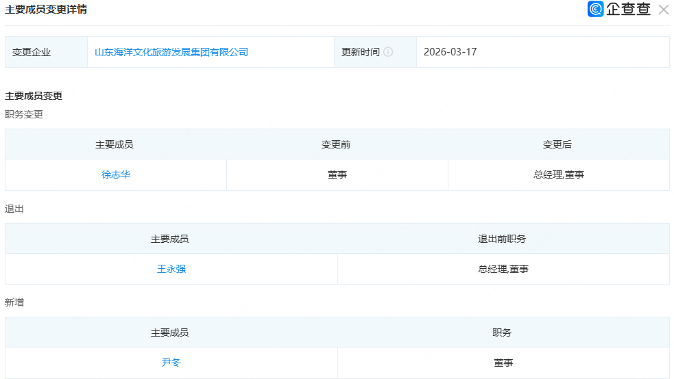
Task: Click the info icon beside 更新时间
Action: (x=388, y=52)
